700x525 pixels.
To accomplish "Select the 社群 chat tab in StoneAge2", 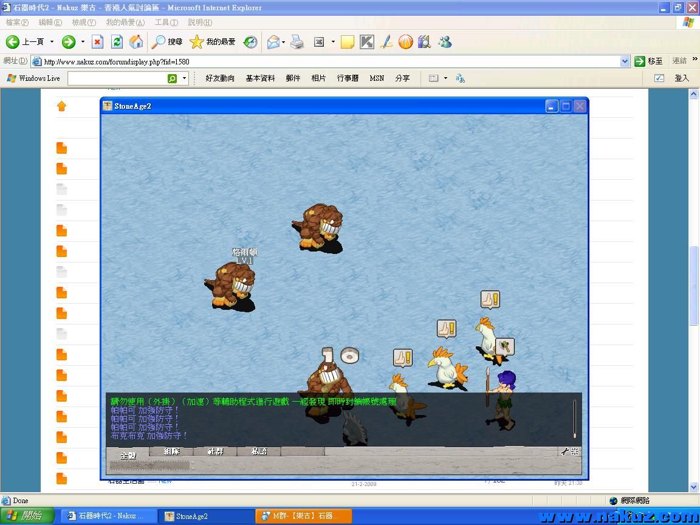I will tap(216, 451).
